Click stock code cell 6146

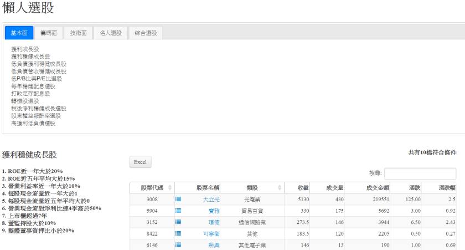152,245
